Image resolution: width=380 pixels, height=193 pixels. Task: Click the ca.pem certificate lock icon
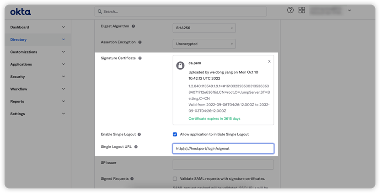(x=180, y=65)
